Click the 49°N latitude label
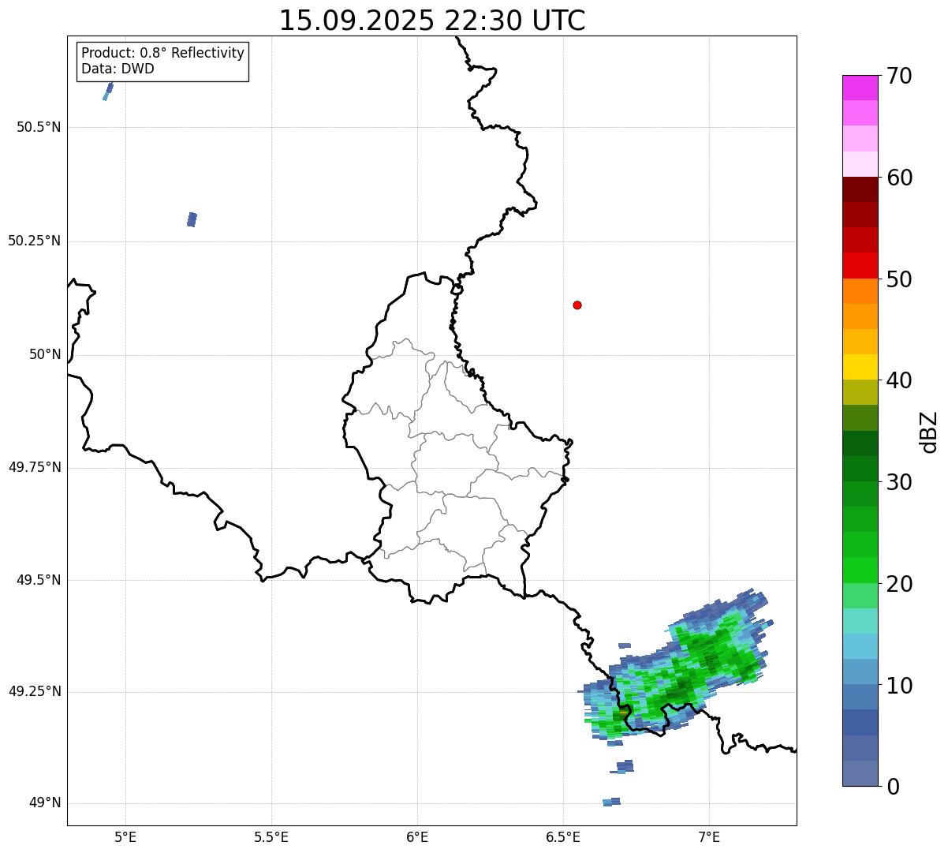This screenshot has width=948, height=853. [45, 802]
